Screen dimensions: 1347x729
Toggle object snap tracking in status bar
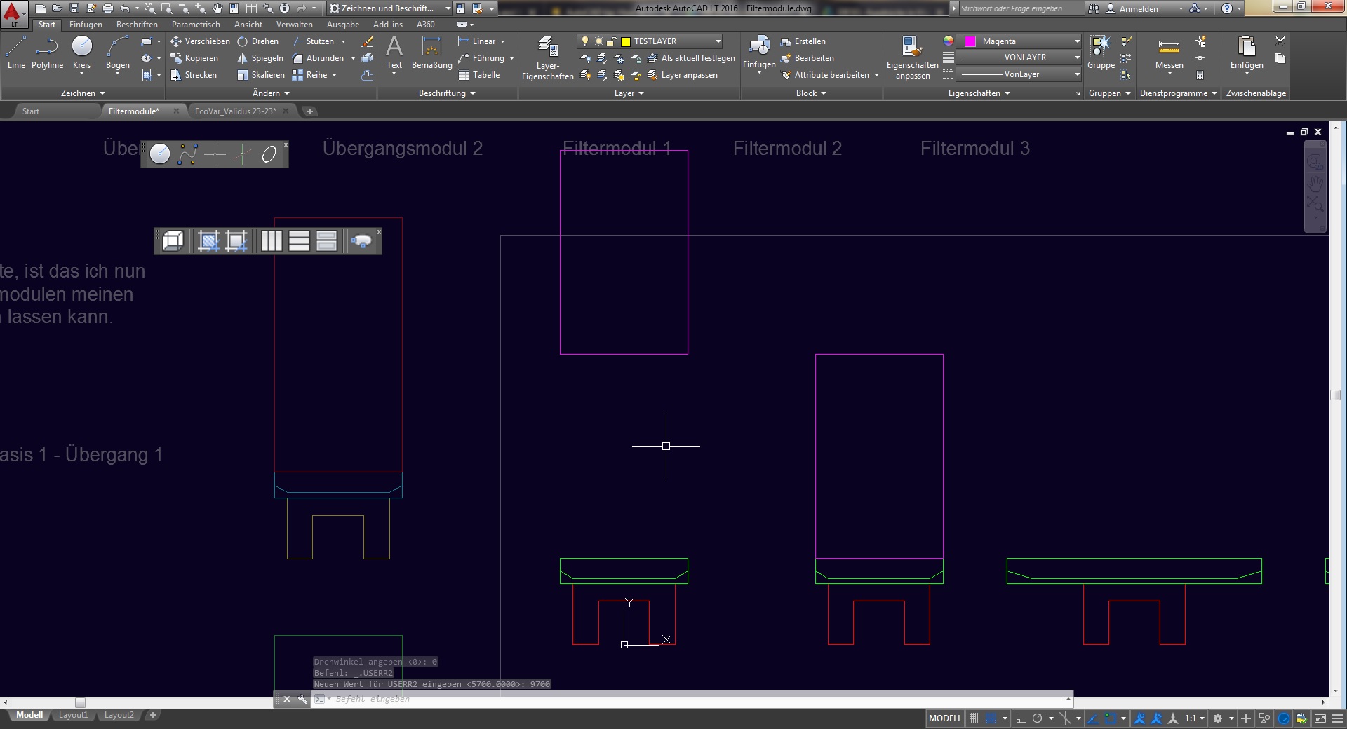click(1093, 718)
